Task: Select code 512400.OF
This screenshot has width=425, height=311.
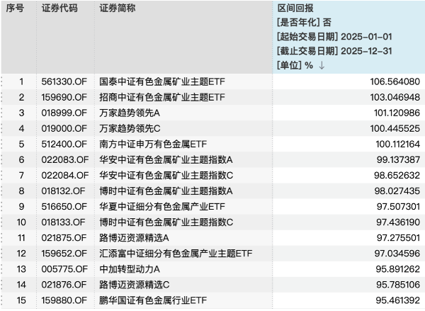Action: pyautogui.click(x=64, y=145)
